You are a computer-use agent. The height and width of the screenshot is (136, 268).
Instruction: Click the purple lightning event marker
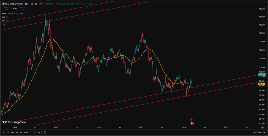coord(192,120)
